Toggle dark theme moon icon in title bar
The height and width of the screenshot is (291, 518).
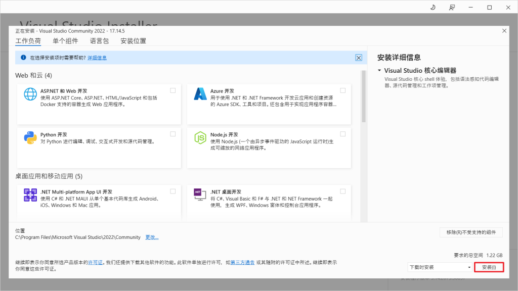433,7
